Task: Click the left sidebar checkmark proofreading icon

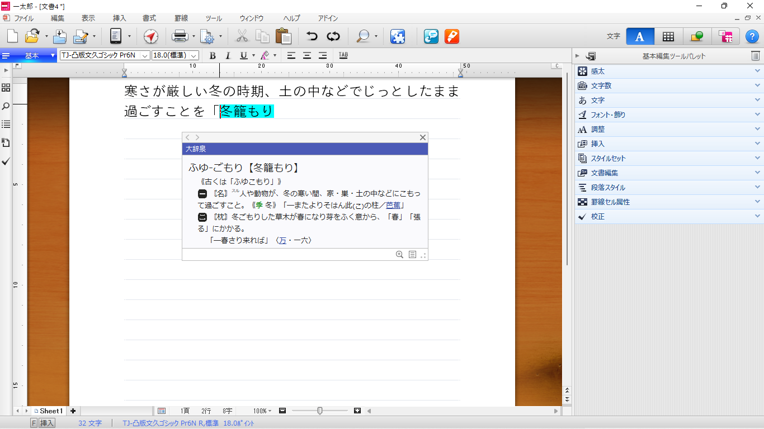Action: pyautogui.click(x=6, y=161)
